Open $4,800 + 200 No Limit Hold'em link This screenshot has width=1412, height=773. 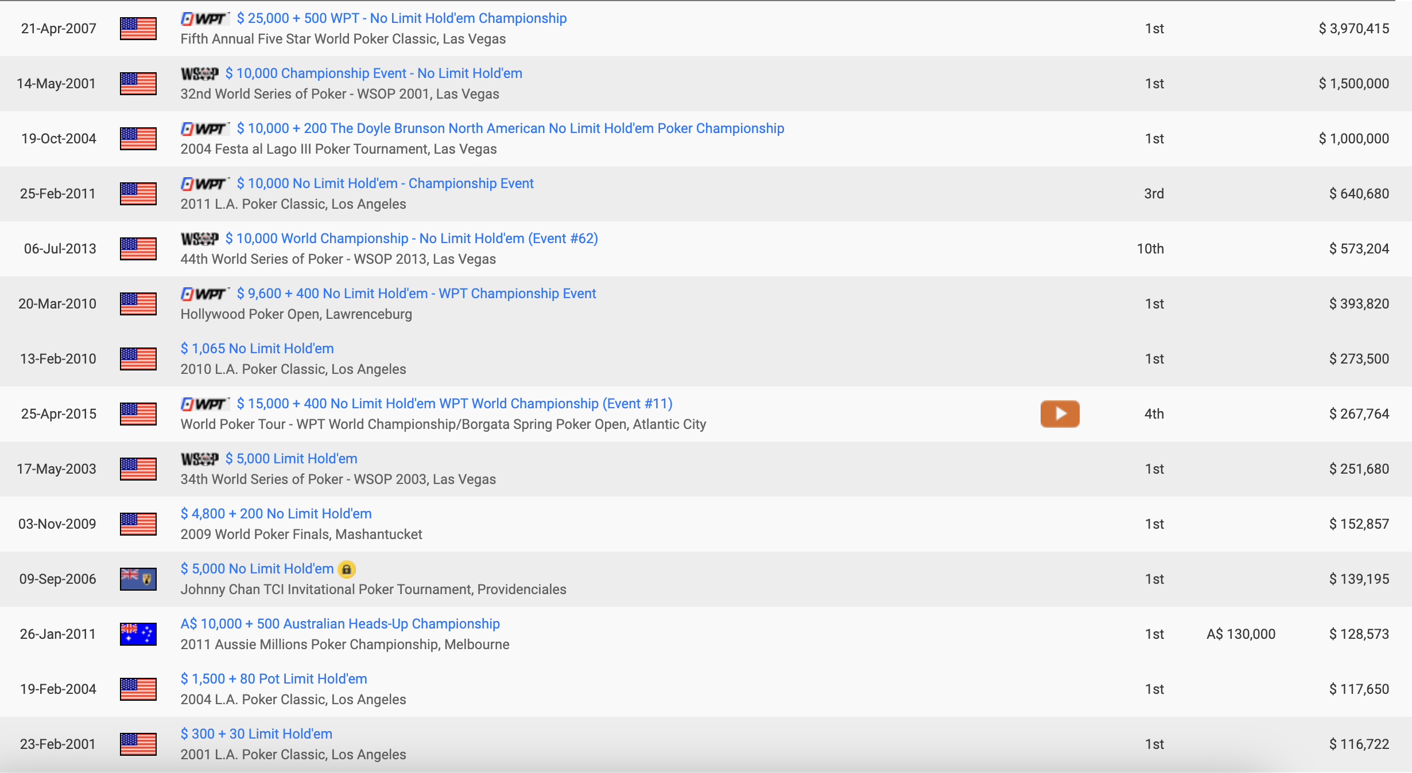coord(276,514)
